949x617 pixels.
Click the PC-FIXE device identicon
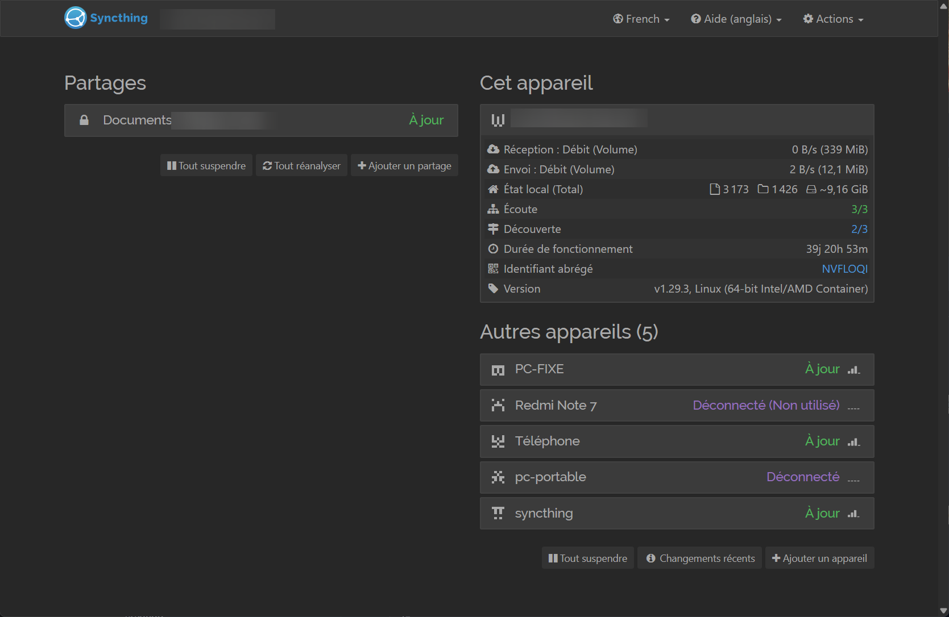coord(498,370)
